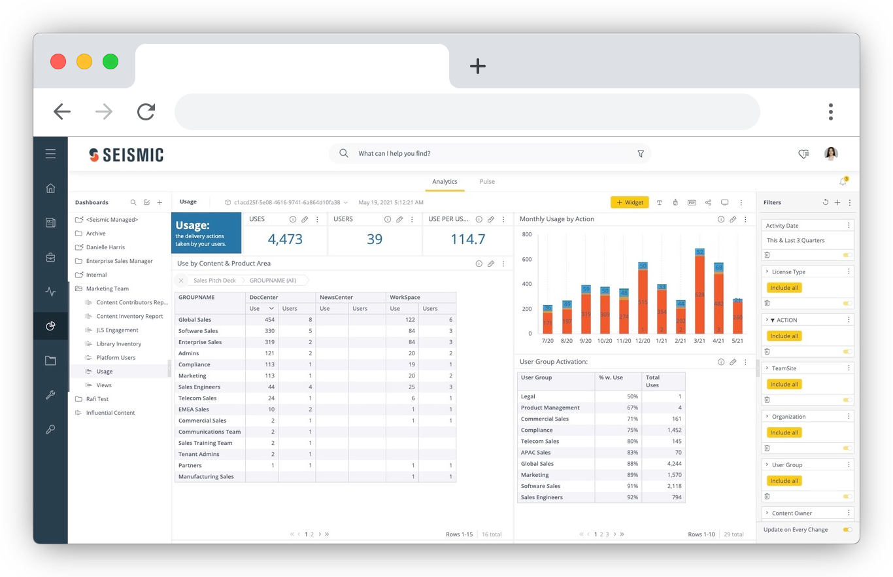Open the hamburger menu in the sidebar

click(x=50, y=154)
